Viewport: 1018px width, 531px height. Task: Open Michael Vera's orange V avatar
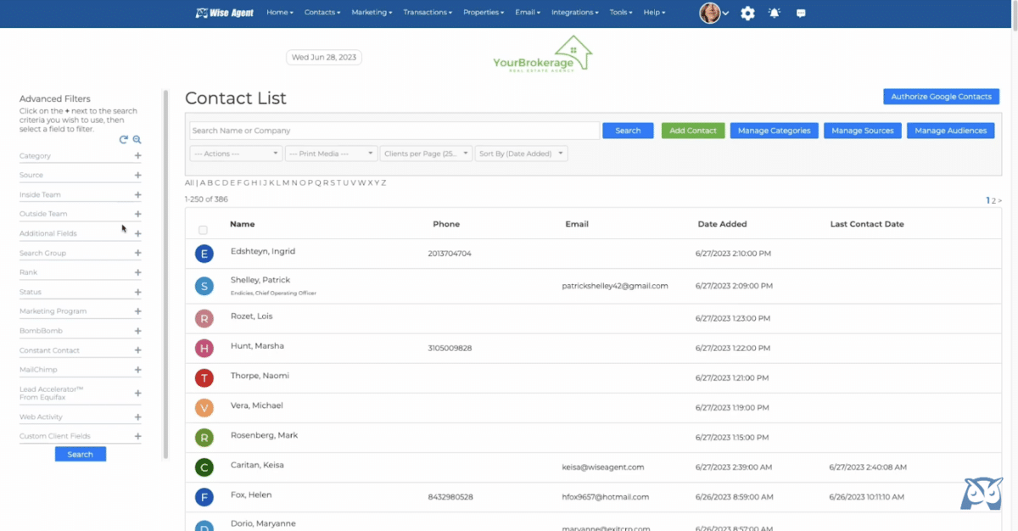click(204, 407)
